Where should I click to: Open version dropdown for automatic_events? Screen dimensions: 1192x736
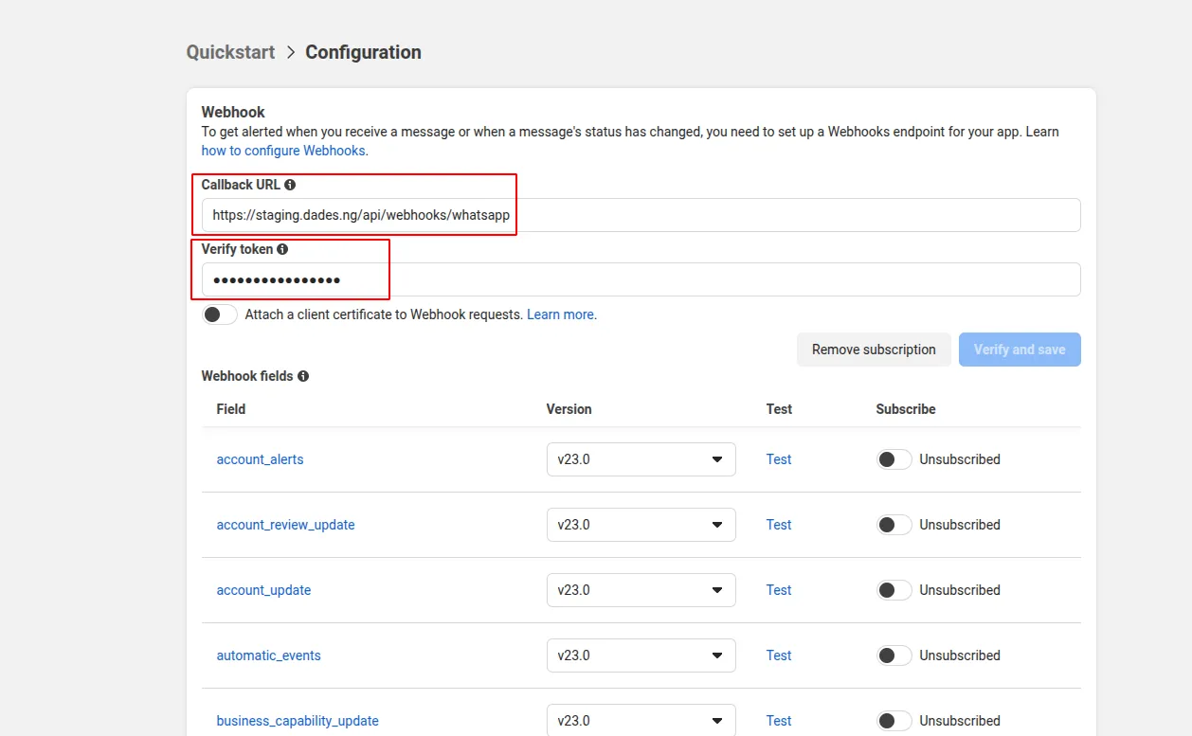[641, 655]
